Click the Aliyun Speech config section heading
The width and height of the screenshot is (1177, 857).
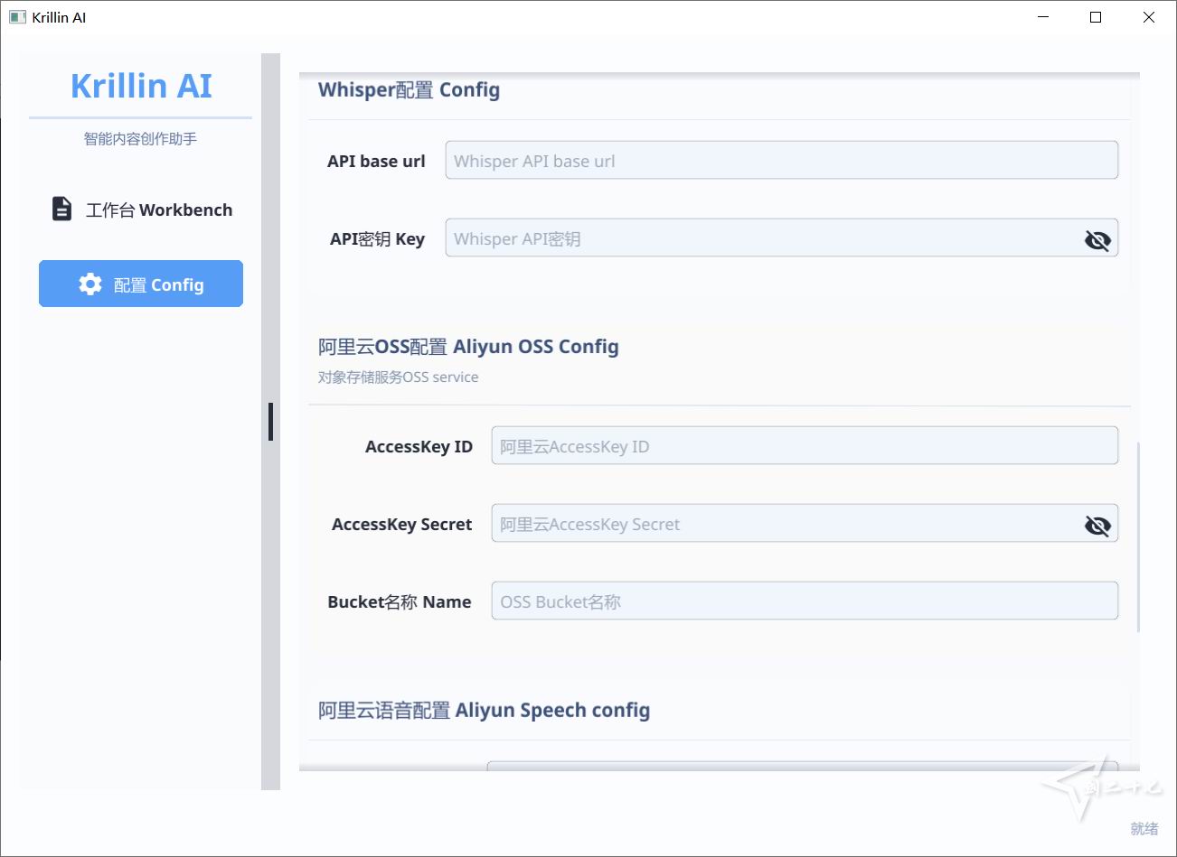484,711
